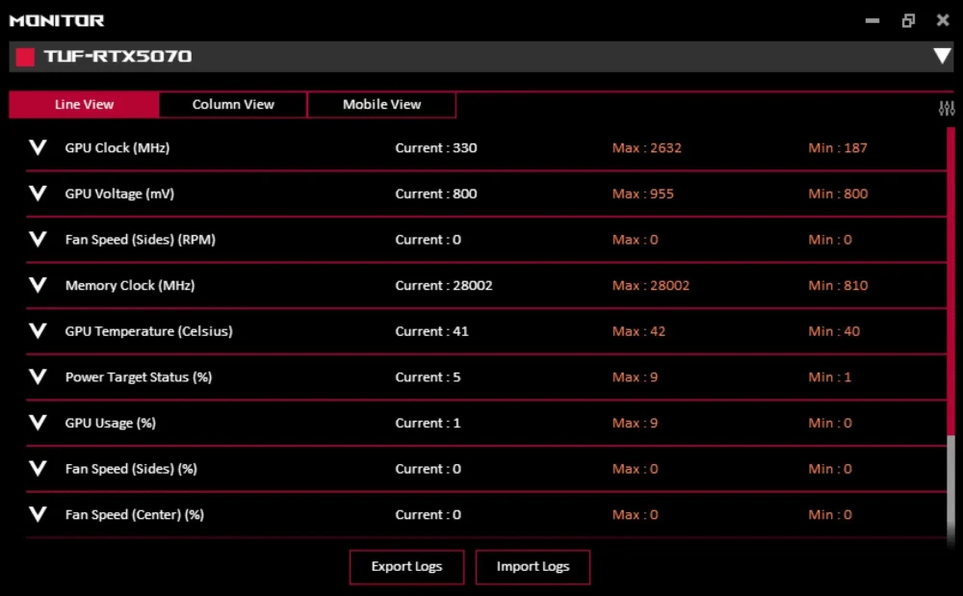
Task: Switch to the Mobile View tab
Action: point(382,104)
